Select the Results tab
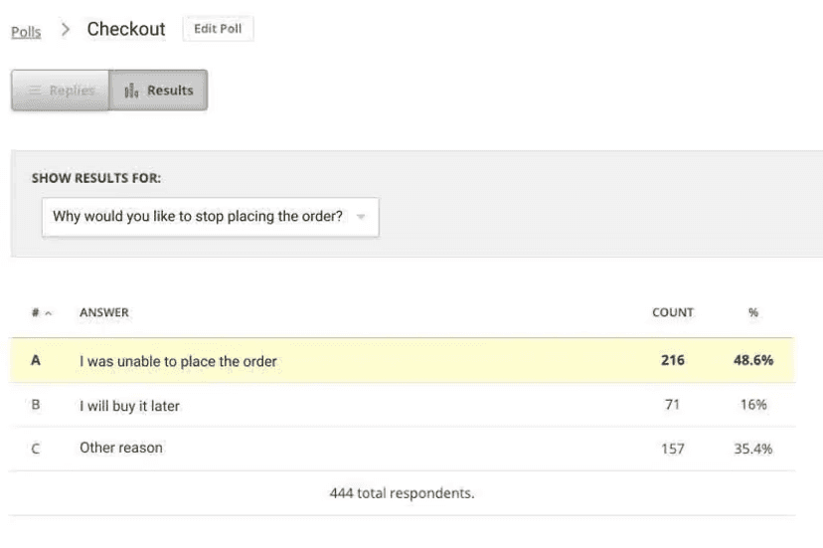The image size is (823, 548). pyautogui.click(x=159, y=91)
